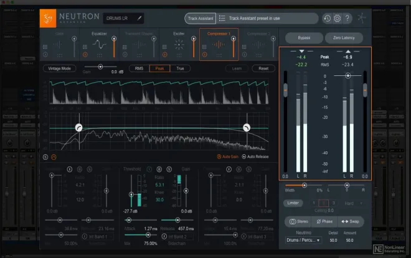
Task: Open the Exciter module's presets list icon
Action: (x=164, y=47)
